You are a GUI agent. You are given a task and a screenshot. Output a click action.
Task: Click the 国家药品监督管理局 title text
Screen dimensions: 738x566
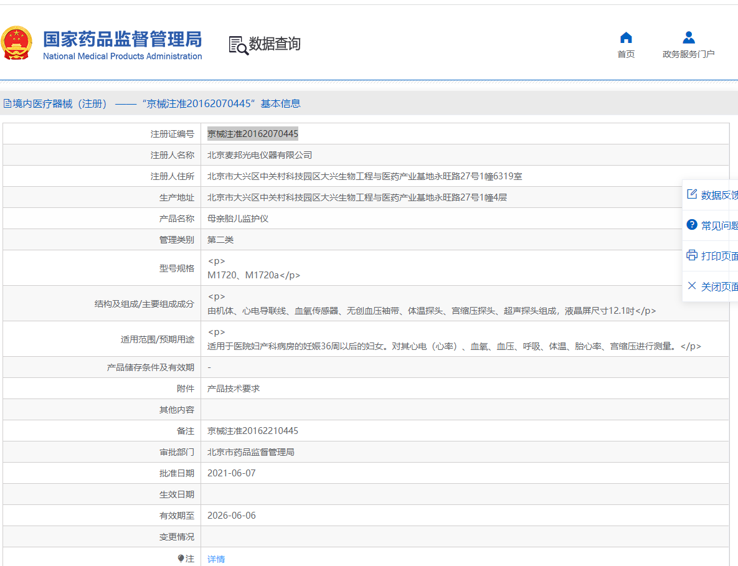pyautogui.click(x=122, y=39)
